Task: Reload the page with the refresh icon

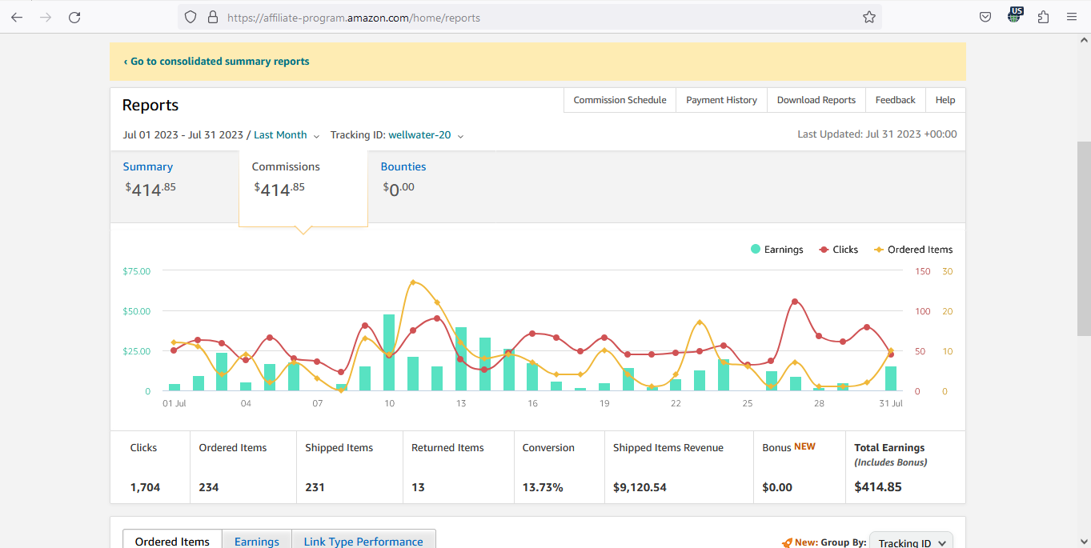Action: tap(74, 17)
